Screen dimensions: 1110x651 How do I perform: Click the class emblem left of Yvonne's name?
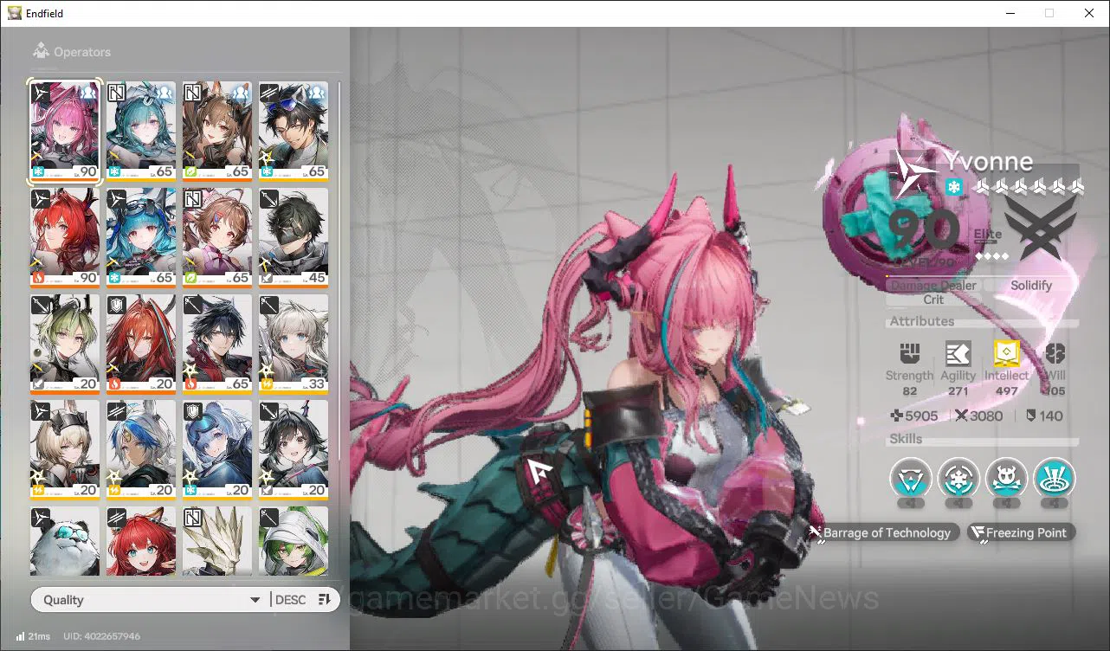914,175
